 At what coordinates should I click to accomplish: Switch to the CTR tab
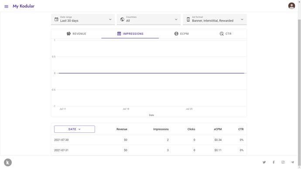click(x=226, y=34)
